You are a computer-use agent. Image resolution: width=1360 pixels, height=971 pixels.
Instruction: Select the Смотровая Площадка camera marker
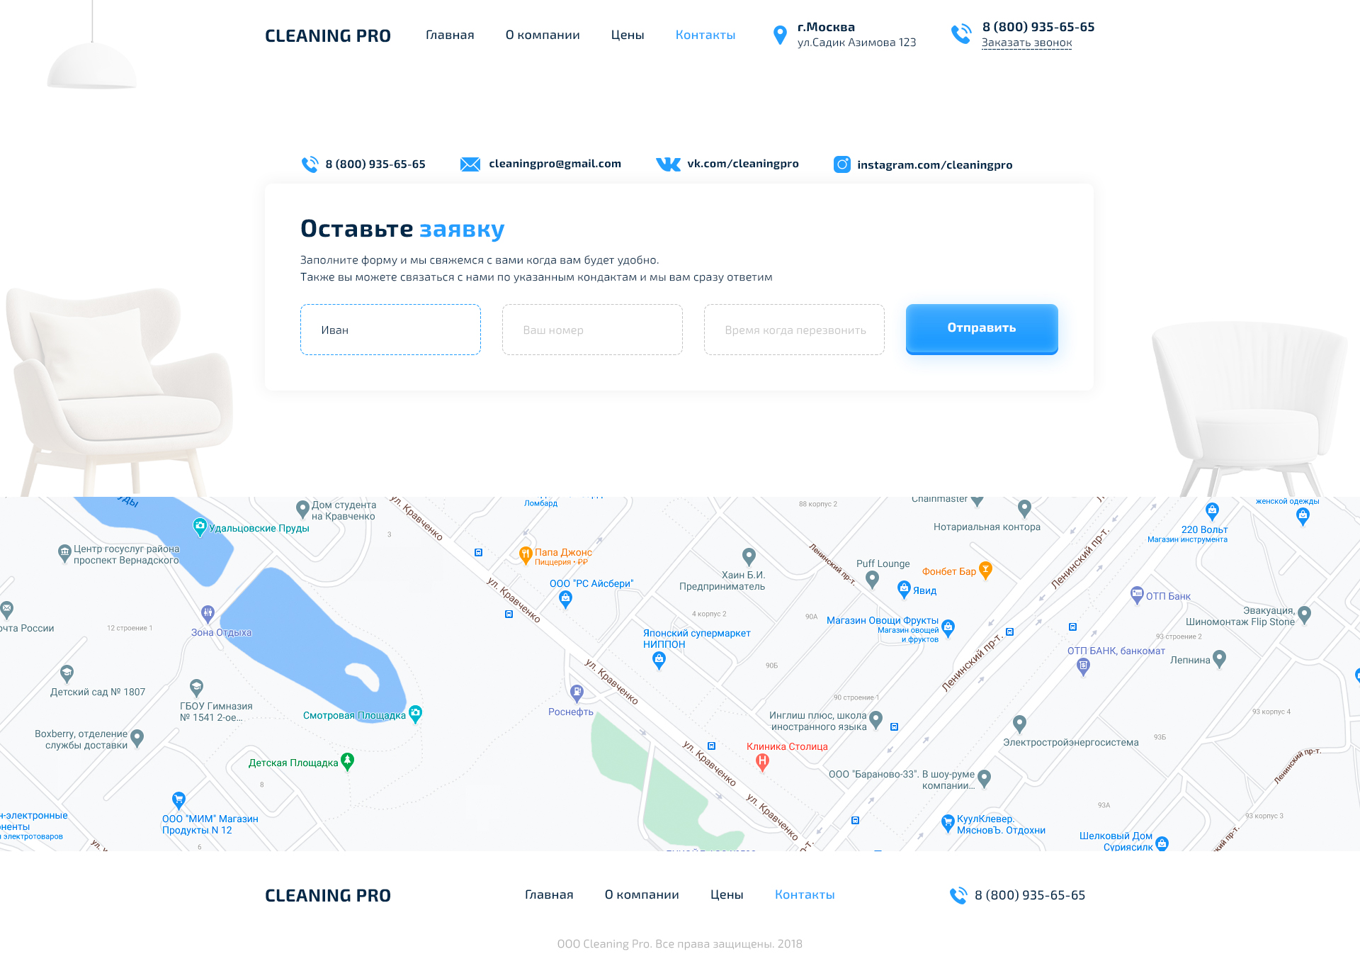416,714
